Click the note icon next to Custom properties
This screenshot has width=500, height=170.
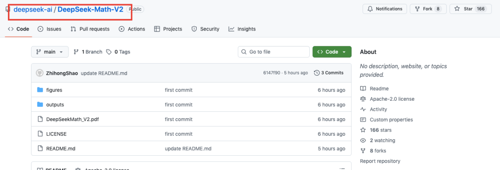tap(362, 120)
